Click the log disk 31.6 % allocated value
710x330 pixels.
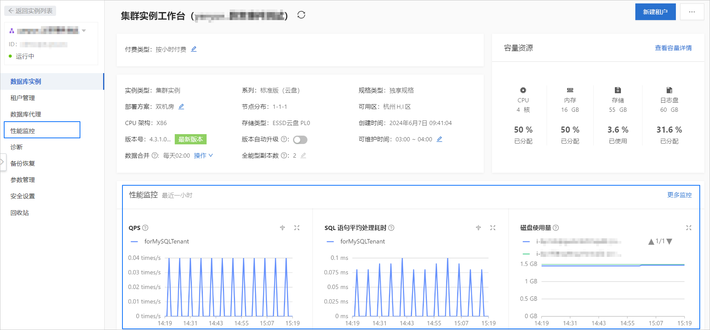(x=669, y=130)
